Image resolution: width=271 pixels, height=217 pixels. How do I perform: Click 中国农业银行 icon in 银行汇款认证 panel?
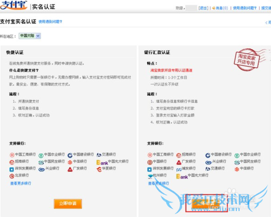(237, 155)
